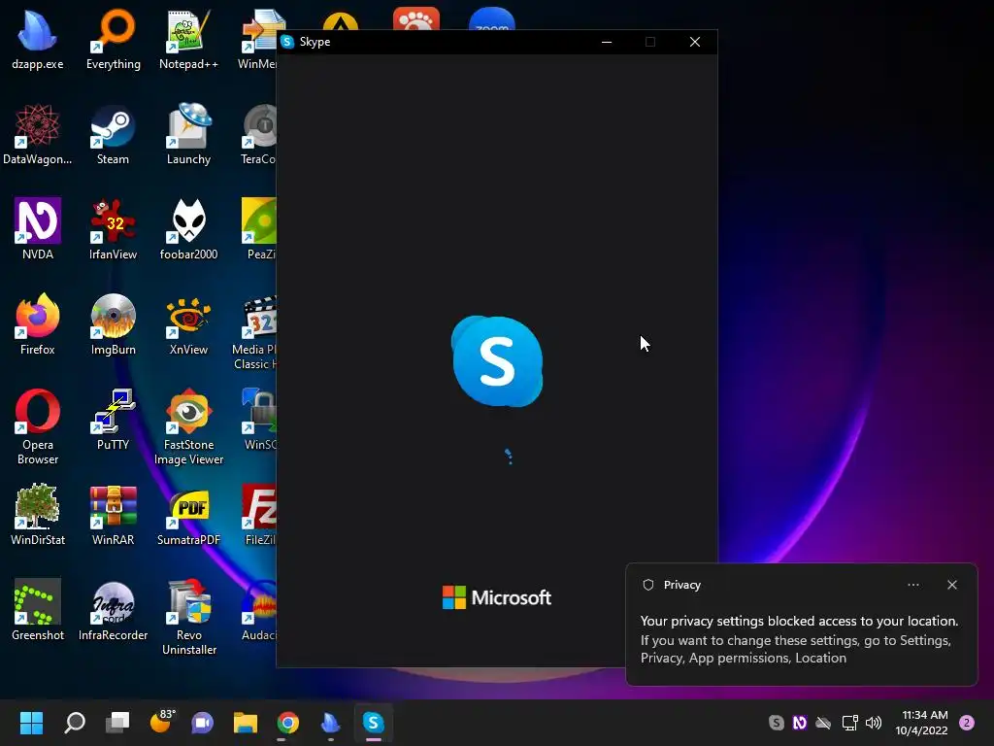Click the NVDA icon in the system tray
The image size is (994, 746).
pos(800,723)
